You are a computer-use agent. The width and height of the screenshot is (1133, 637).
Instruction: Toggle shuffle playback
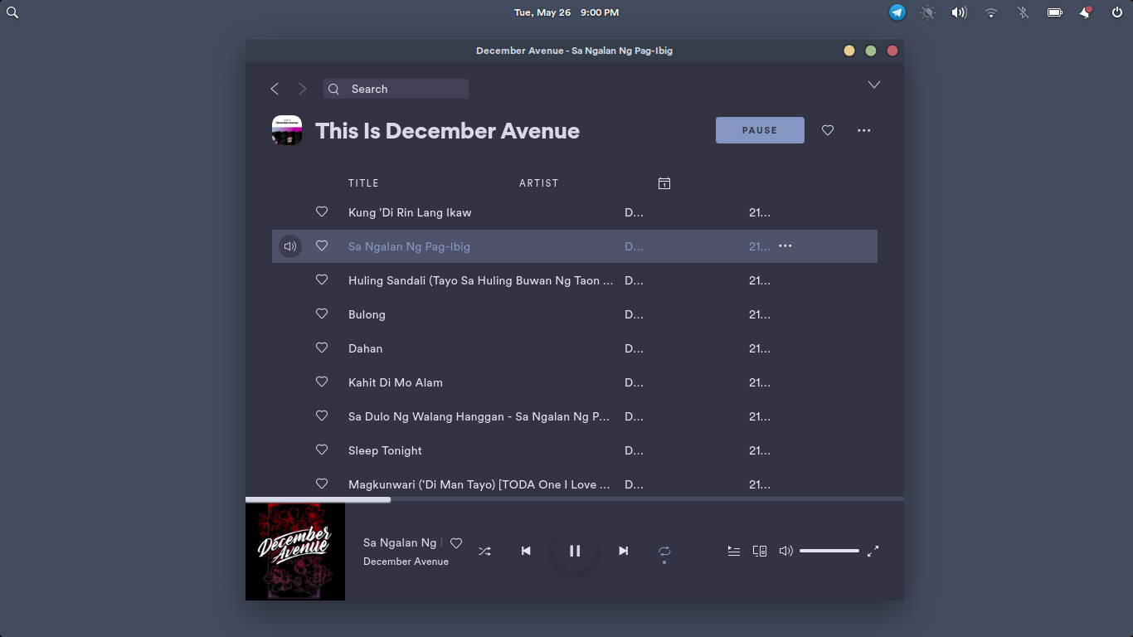point(485,551)
